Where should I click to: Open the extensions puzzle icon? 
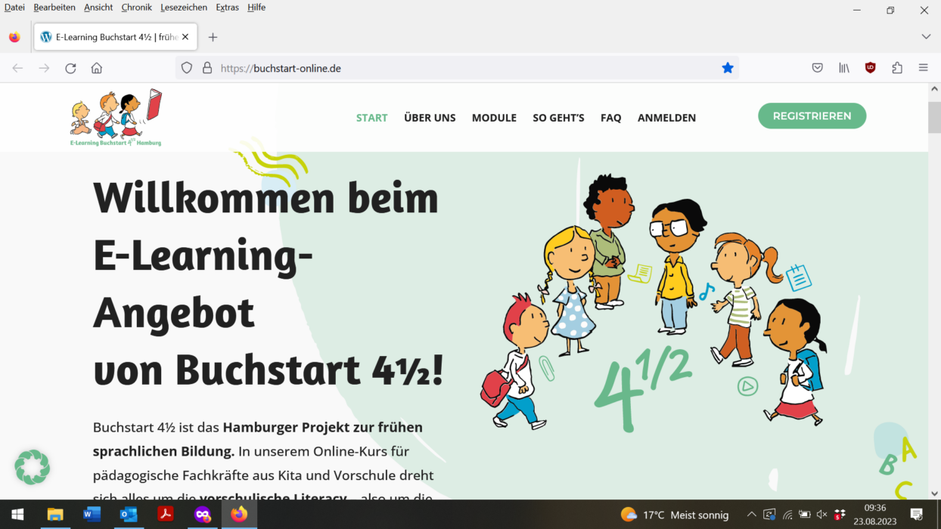[x=897, y=68]
